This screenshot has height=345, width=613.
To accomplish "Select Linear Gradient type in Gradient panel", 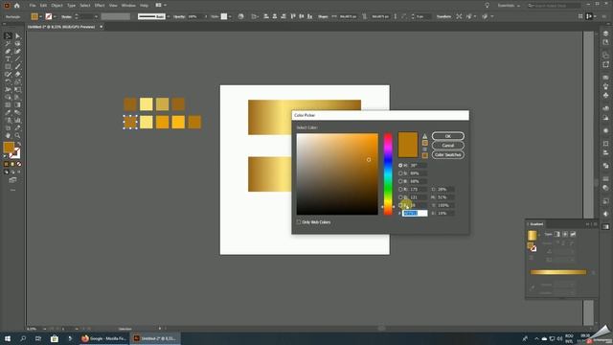I will coord(557,234).
